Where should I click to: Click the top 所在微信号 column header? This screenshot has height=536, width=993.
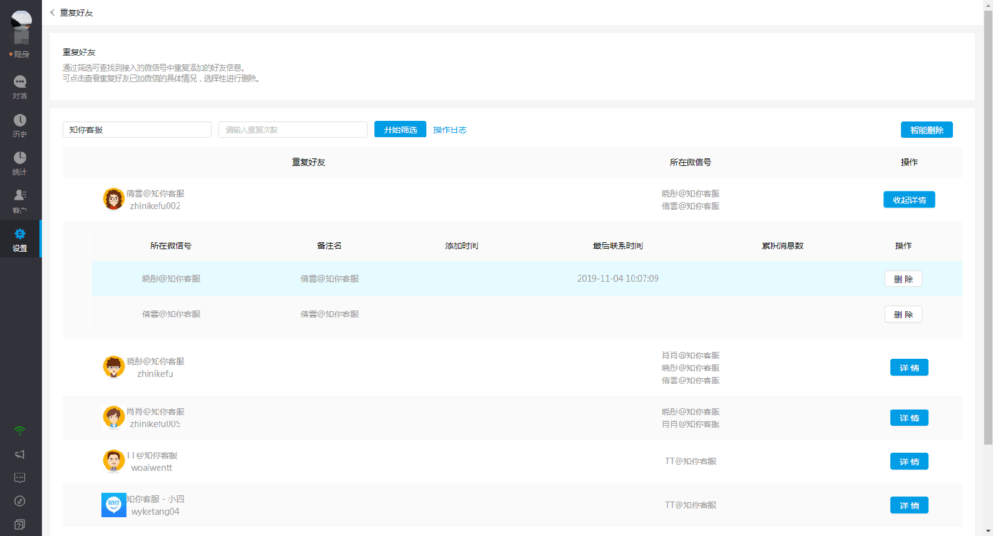click(691, 162)
